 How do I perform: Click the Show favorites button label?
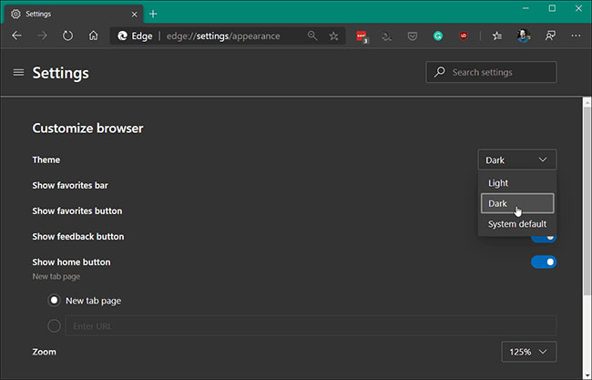point(77,211)
